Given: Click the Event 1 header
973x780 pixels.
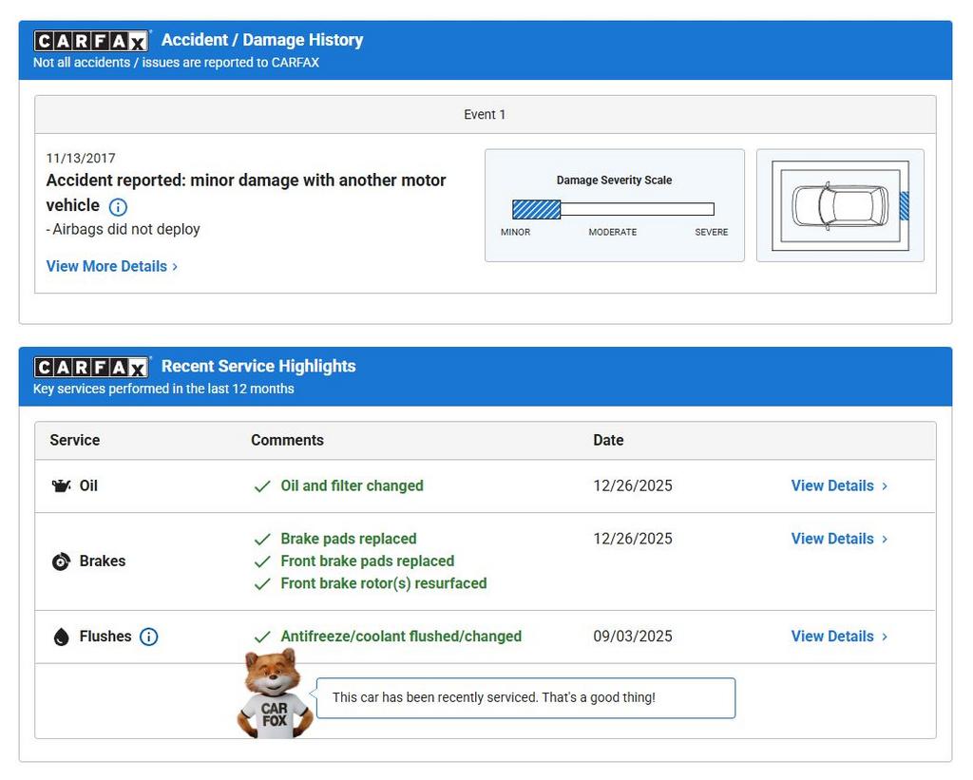Looking at the screenshot, I should pyautogui.click(x=485, y=115).
